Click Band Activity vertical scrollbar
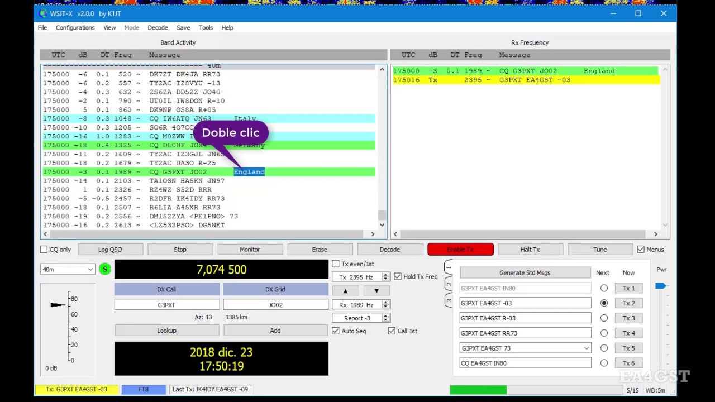Viewport: 715px width, 402px height. click(382, 147)
